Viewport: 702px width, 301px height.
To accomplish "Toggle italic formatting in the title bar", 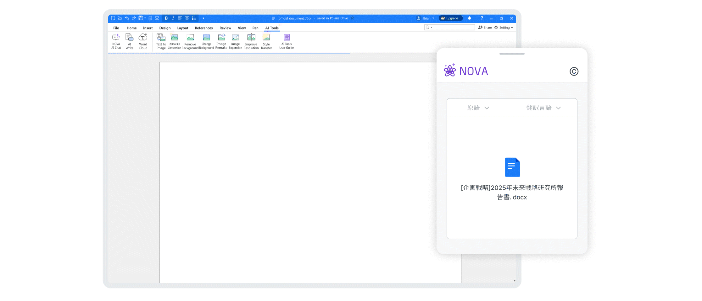I will [173, 18].
